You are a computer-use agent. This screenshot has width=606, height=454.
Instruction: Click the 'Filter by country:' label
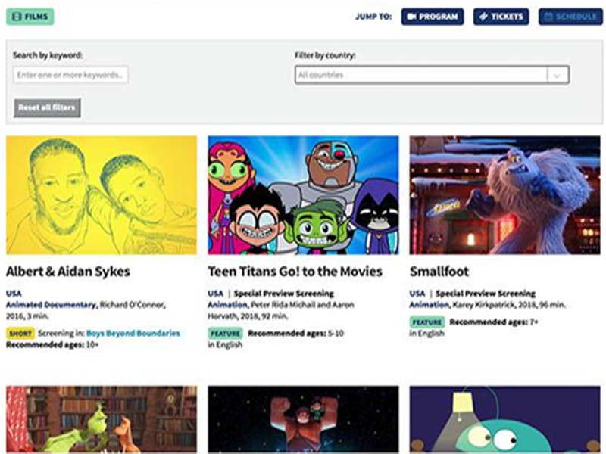click(325, 55)
